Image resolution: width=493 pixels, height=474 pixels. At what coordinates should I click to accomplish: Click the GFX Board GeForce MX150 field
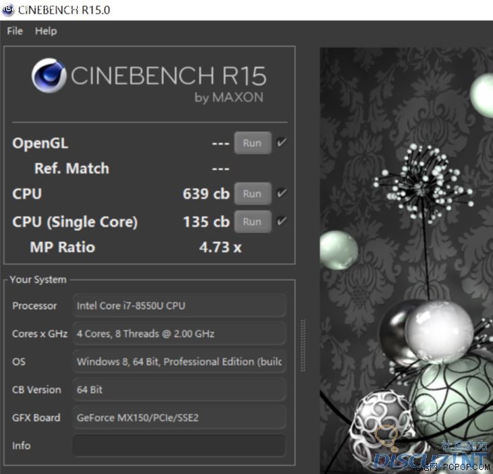(179, 418)
